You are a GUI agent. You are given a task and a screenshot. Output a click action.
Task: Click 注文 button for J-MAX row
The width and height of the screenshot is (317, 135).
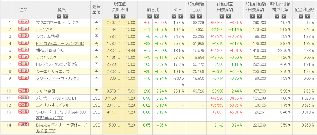23,29
